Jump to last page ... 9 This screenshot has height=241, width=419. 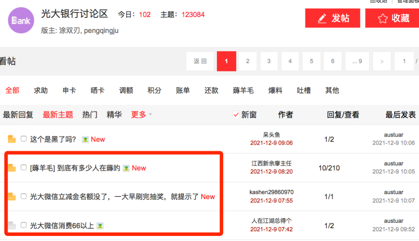[357, 61]
